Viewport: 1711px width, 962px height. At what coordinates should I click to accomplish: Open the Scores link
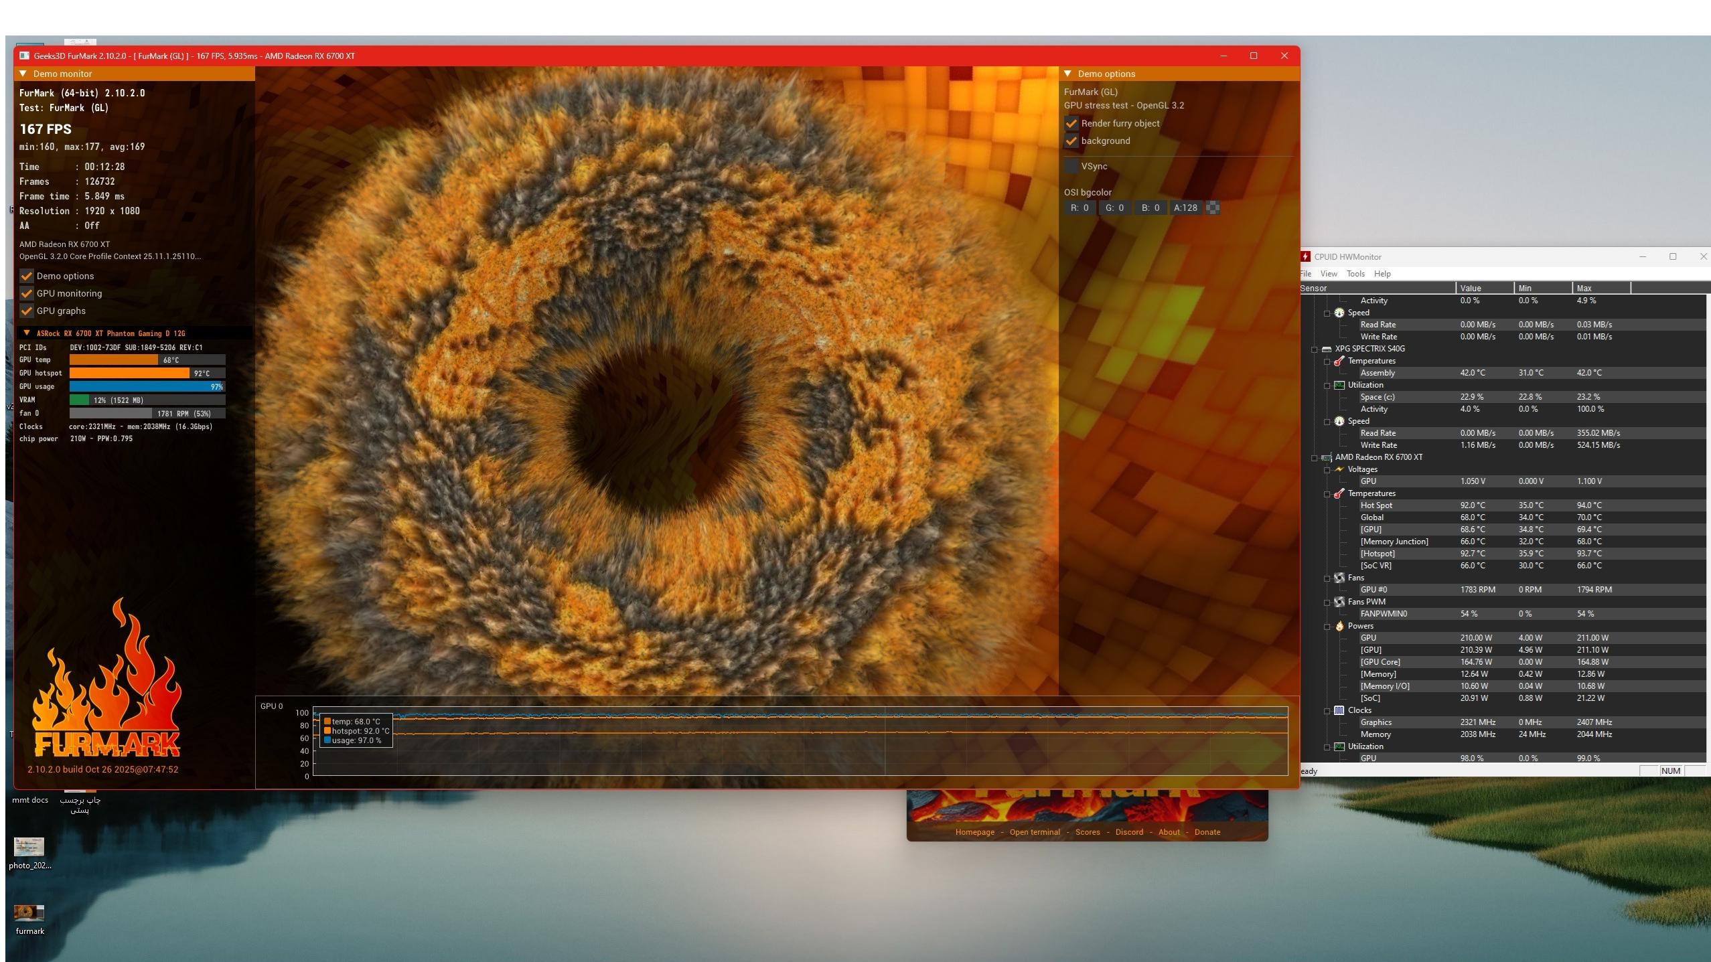pos(1088,832)
